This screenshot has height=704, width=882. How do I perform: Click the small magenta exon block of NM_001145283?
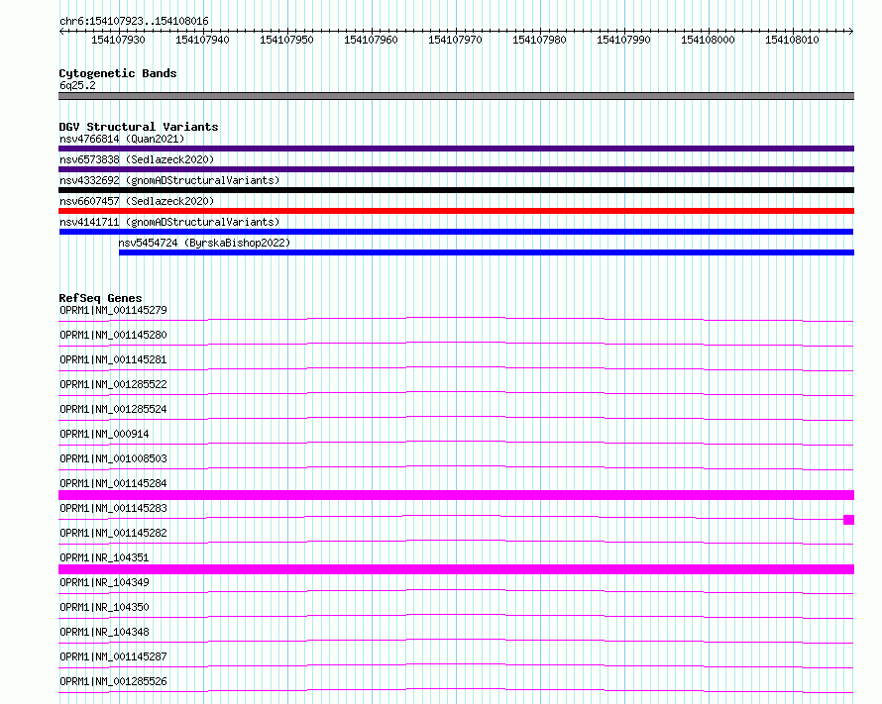point(849,520)
